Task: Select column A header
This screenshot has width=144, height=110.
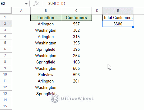Action: pos(21,11)
